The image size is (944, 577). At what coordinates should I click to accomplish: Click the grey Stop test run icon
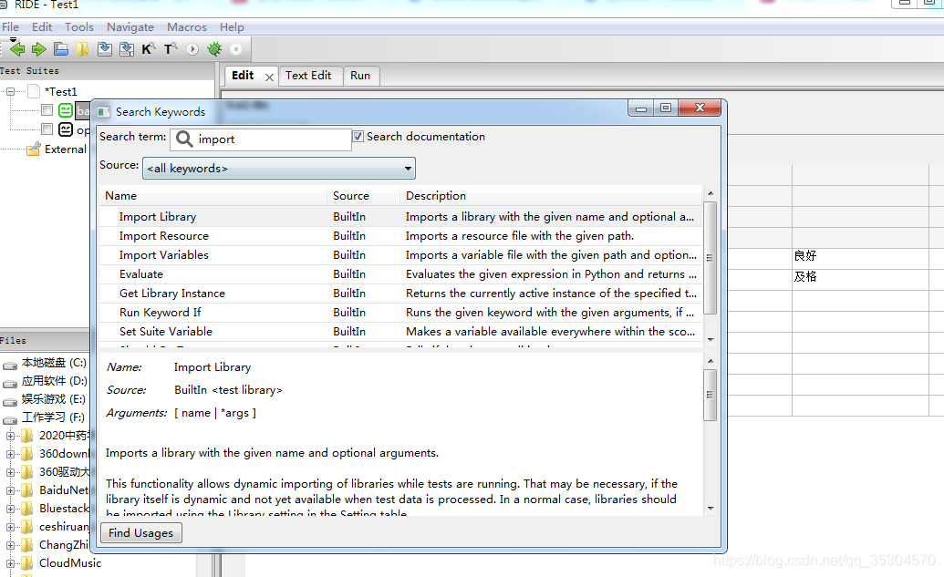(236, 49)
